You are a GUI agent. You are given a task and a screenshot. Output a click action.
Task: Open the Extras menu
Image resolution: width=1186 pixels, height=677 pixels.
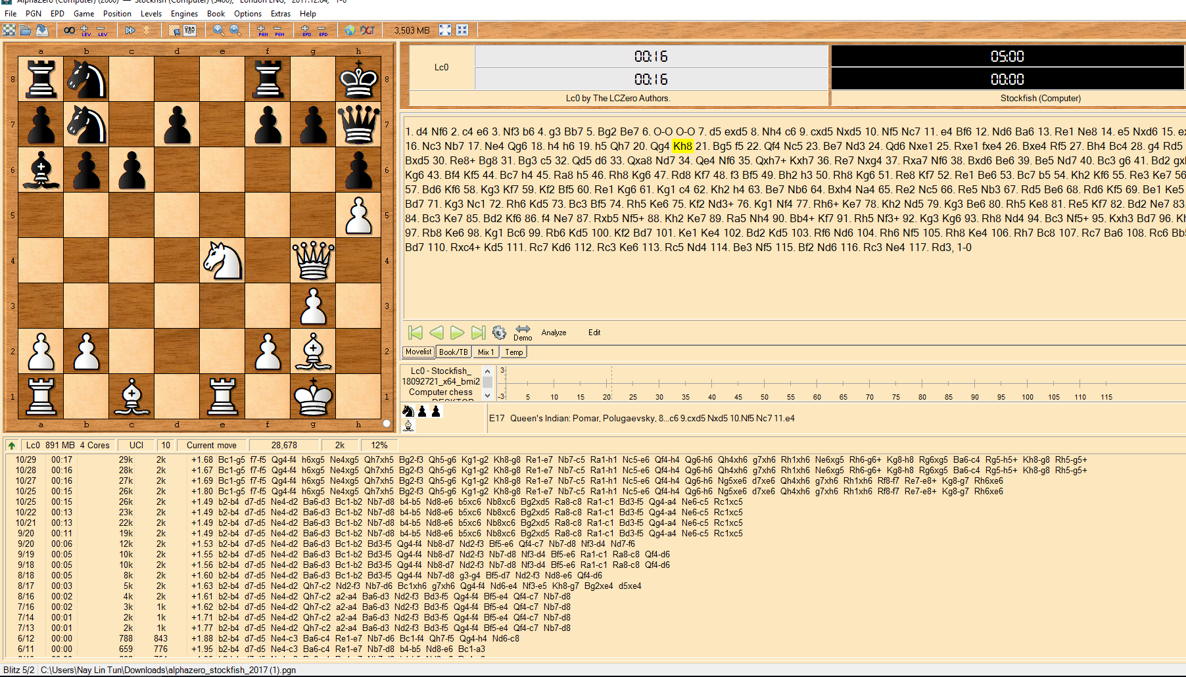[x=281, y=13]
